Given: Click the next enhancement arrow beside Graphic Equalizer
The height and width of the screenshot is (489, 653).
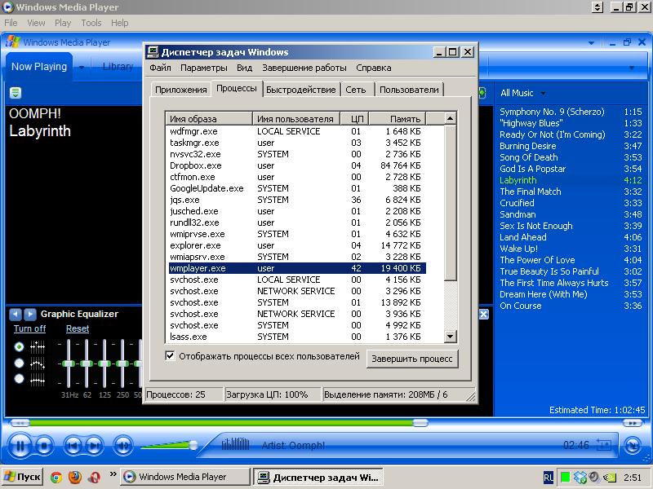Looking at the screenshot, I should point(30,314).
